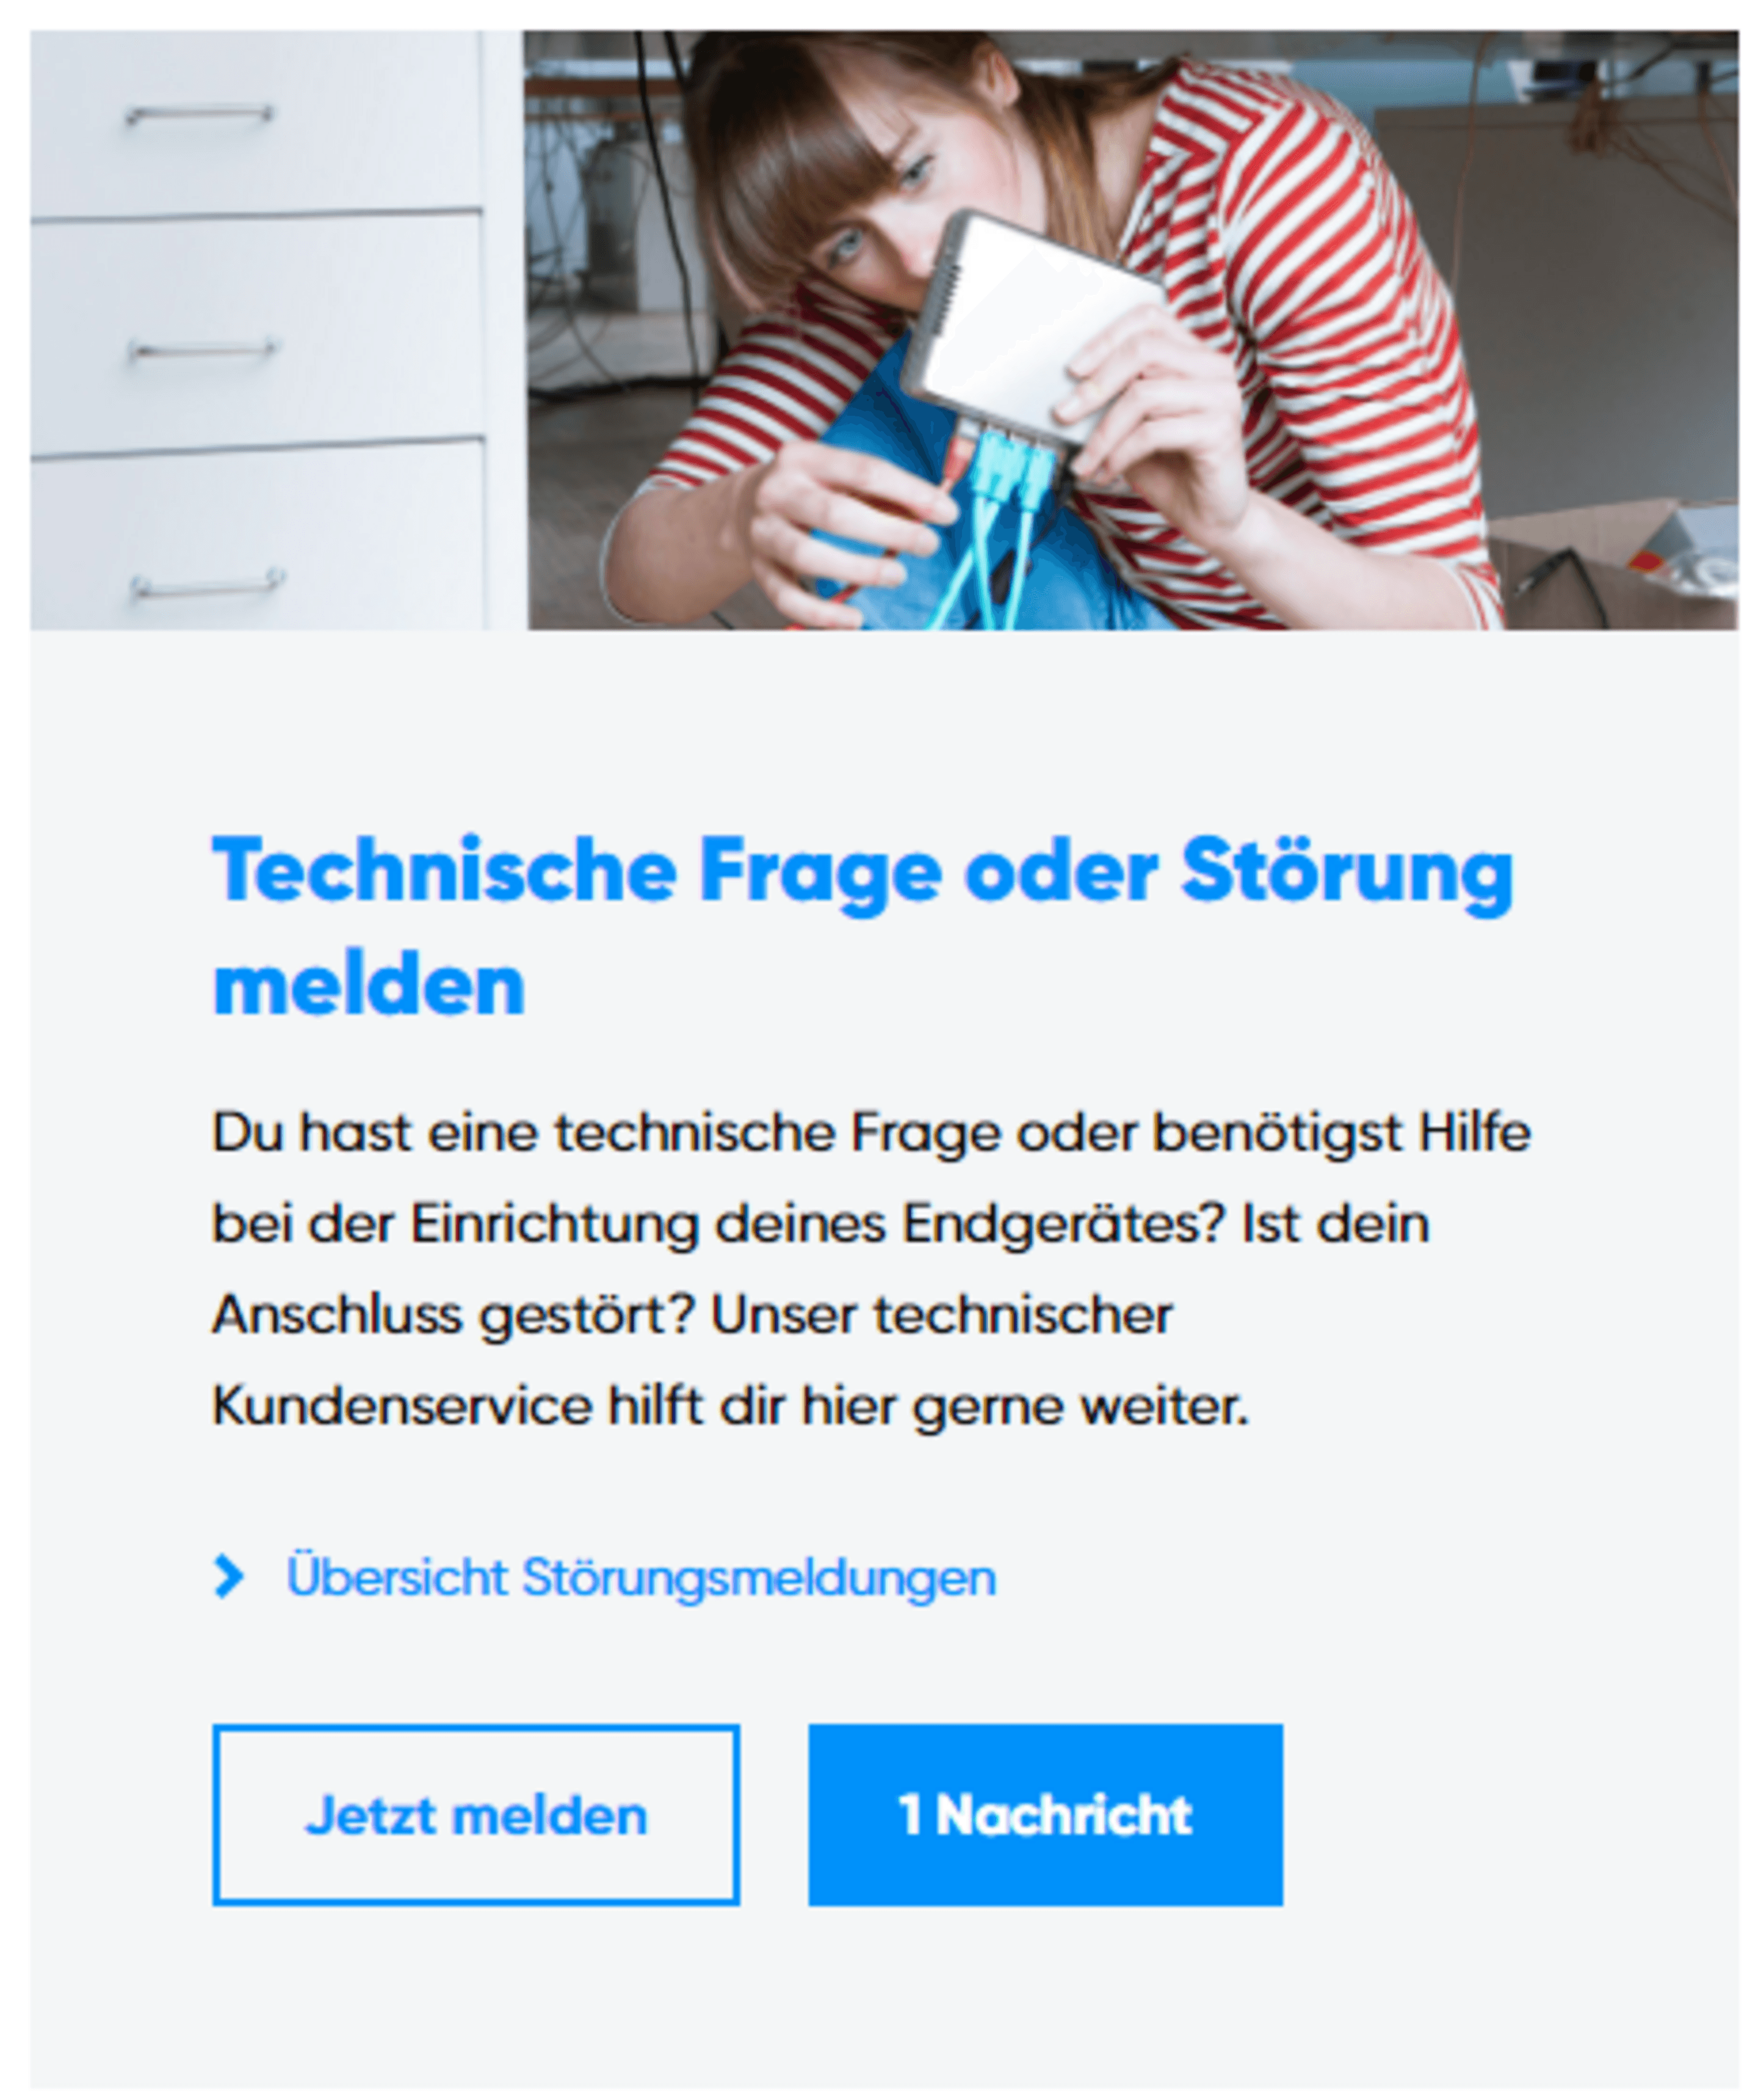Viewport: 1758px width, 2100px height.
Task: Open the 1 Nachricht button
Action: (1045, 1814)
